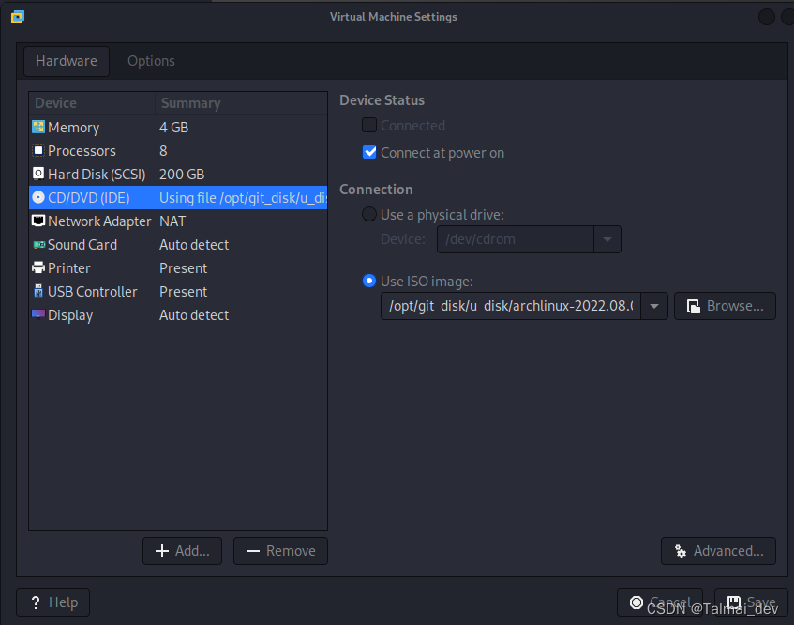
Task: Click the 200 GB disk summary
Action: 182,174
